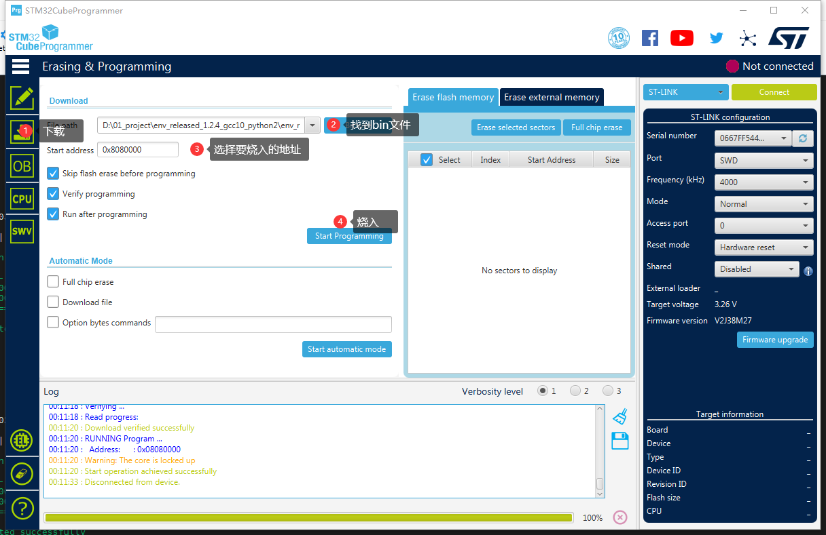Click the 10 years anniversary badge
The height and width of the screenshot is (535, 826).
tap(618, 38)
